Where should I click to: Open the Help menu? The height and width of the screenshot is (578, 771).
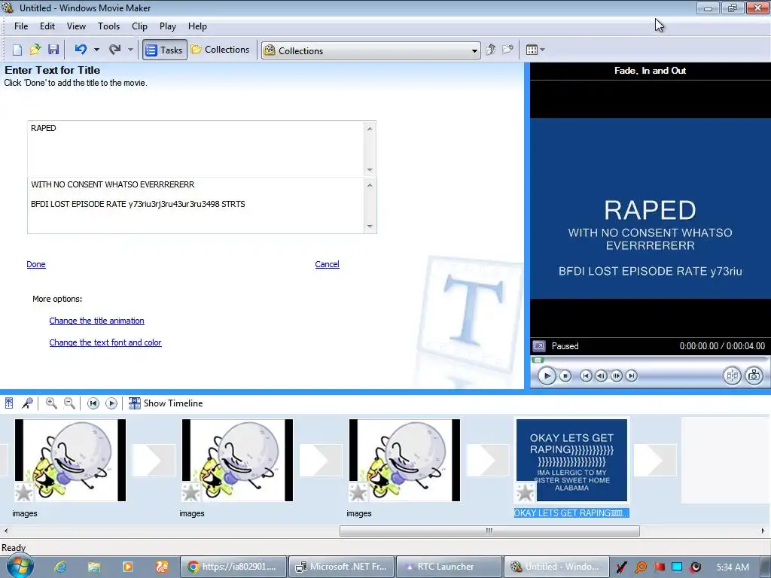click(197, 26)
